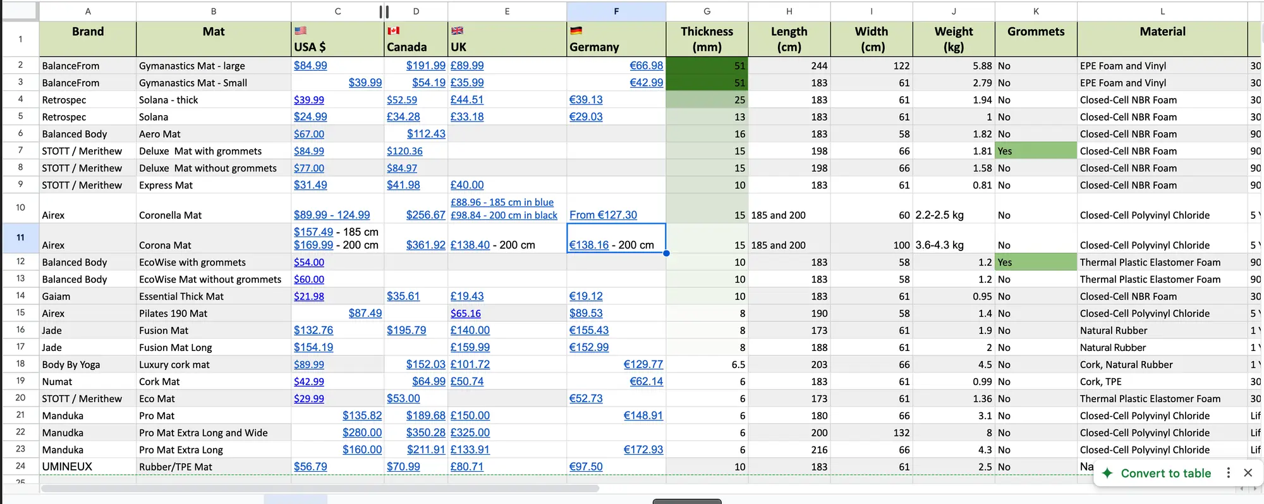Open the $56.79 UMINEUX link

(x=310, y=467)
